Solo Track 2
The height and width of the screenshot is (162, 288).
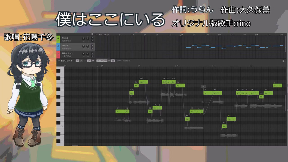[92, 40]
